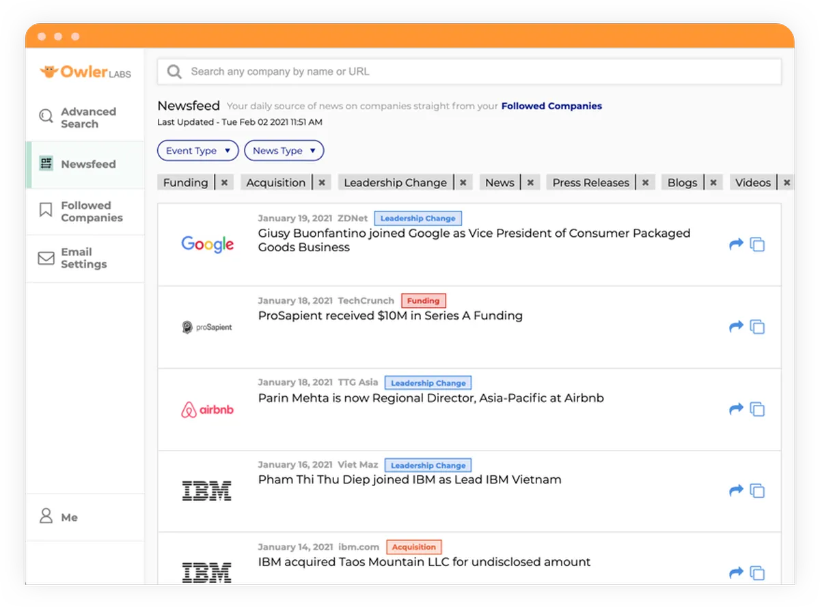Viewport: 820px width, 607px height.
Task: Click the TechCrunch source label
Action: pos(366,300)
